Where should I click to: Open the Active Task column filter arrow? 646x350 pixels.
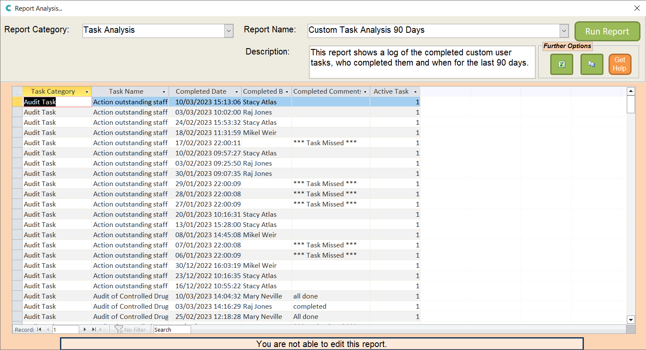[415, 92]
